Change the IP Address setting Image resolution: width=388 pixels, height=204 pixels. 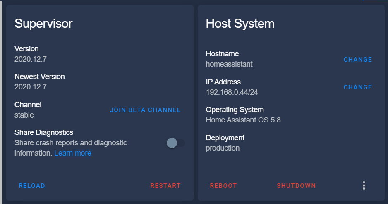358,87
